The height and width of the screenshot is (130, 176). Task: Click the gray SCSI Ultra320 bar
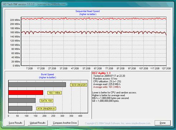tap(37, 85)
